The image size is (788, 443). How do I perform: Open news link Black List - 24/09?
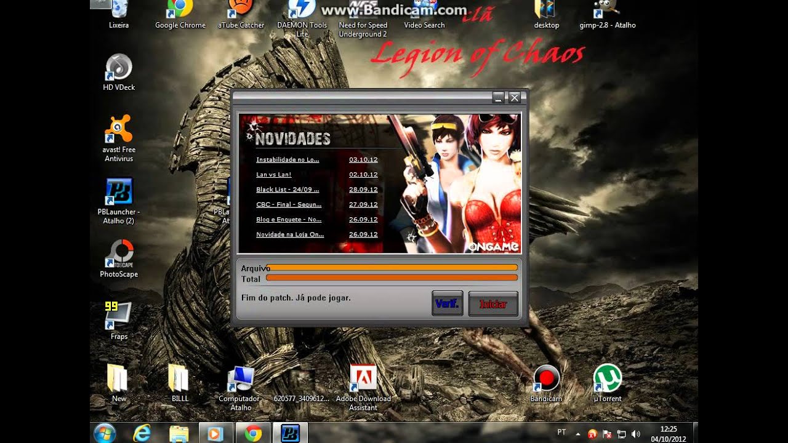(287, 190)
